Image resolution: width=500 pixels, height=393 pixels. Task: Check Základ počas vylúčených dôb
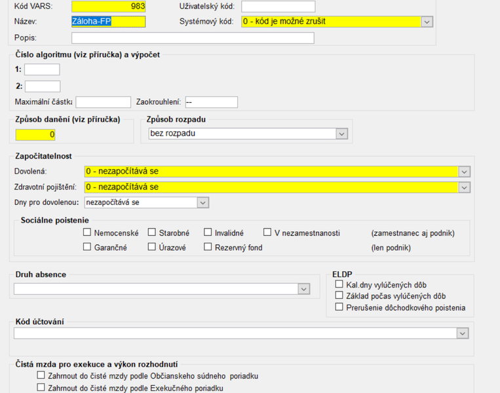(339, 295)
